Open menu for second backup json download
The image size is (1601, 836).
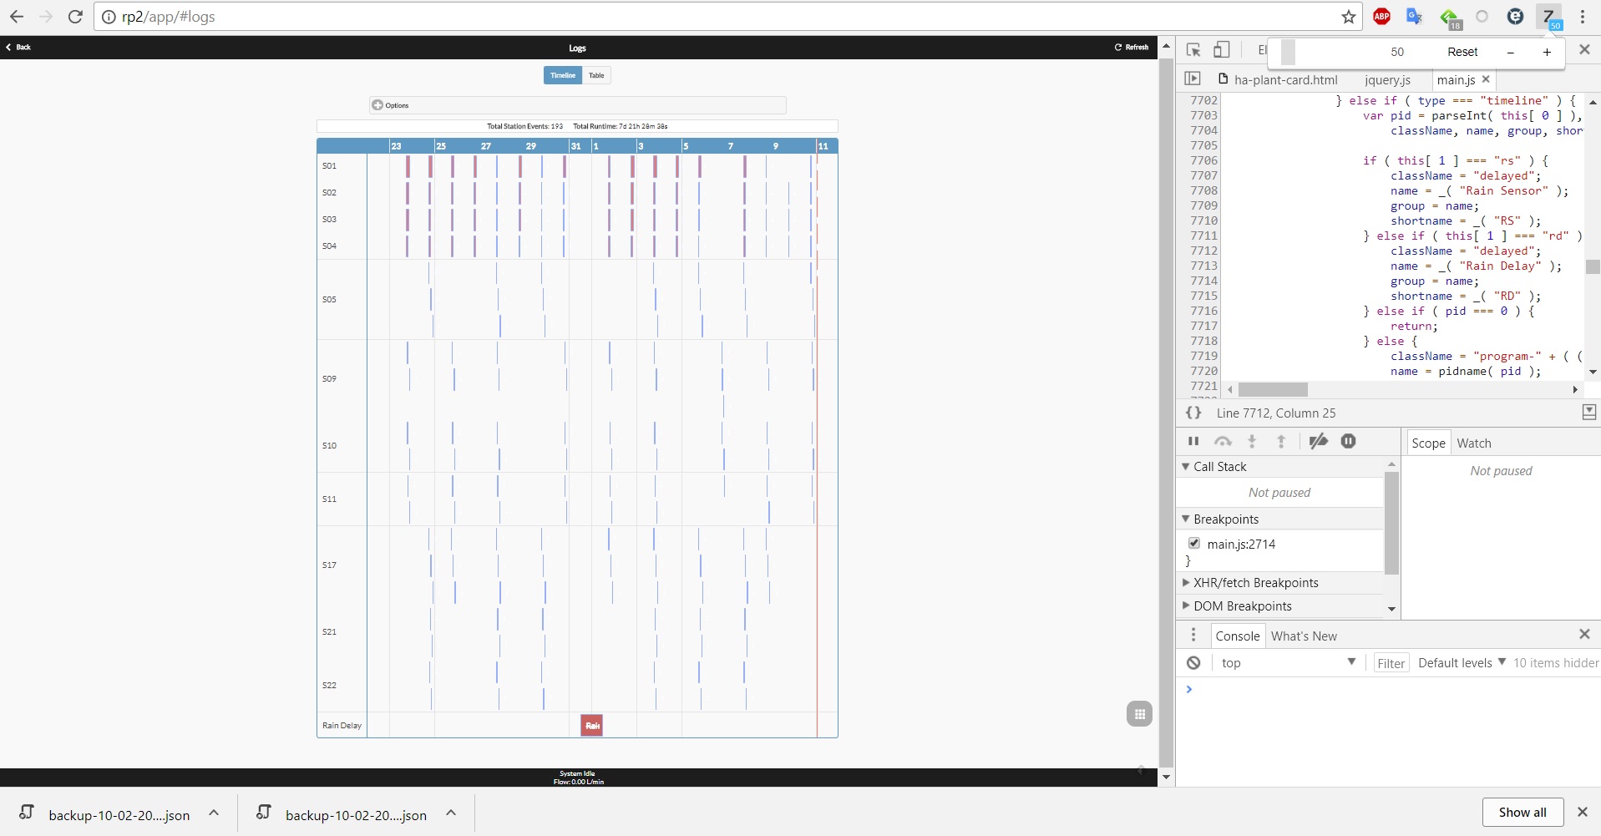pyautogui.click(x=451, y=813)
